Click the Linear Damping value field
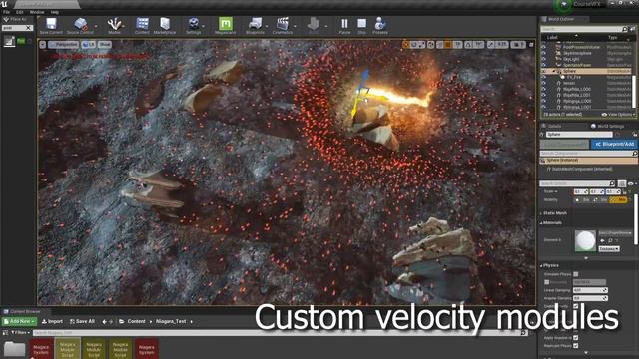This screenshot has height=359, width=639. (x=590, y=290)
